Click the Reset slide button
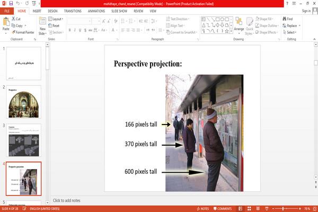318x212 pixels. coord(54,25)
